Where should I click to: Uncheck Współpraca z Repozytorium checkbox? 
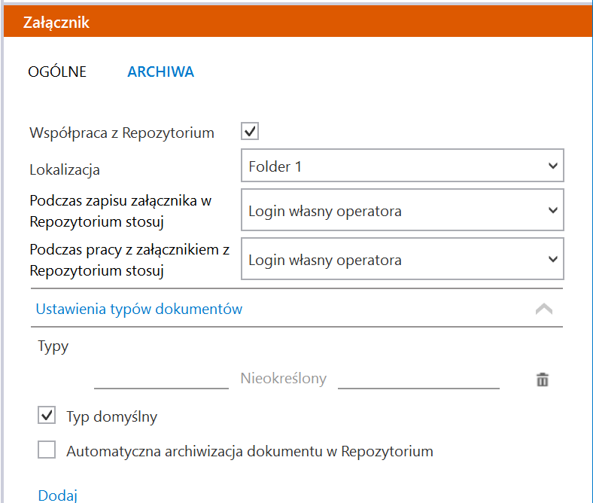click(250, 131)
